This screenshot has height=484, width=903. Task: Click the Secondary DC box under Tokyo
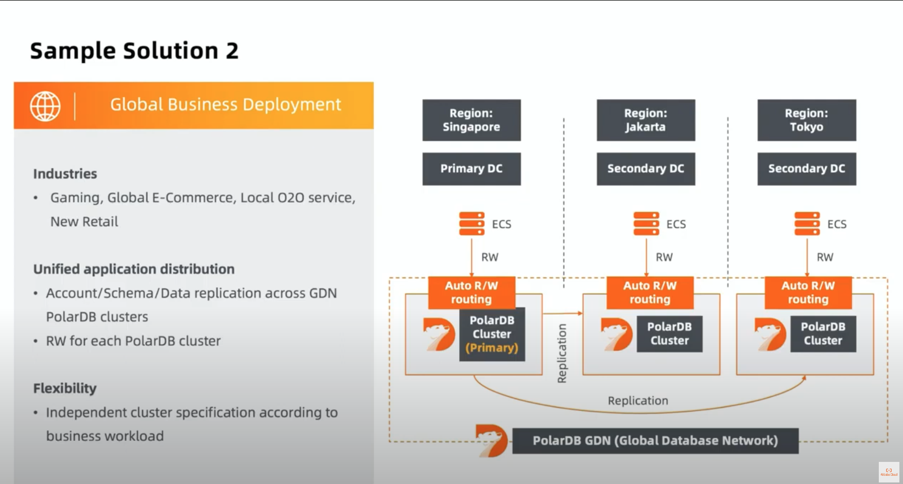coord(807,169)
